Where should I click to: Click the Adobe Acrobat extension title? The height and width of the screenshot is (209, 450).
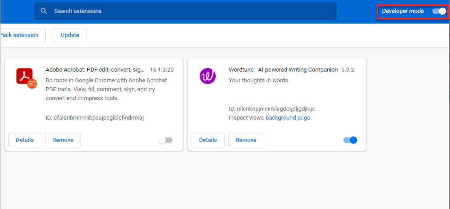click(x=95, y=70)
